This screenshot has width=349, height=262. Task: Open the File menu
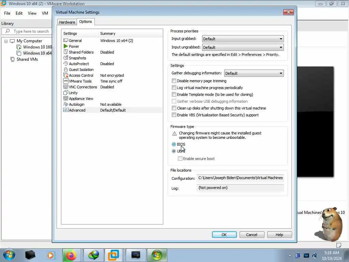(x=7, y=13)
